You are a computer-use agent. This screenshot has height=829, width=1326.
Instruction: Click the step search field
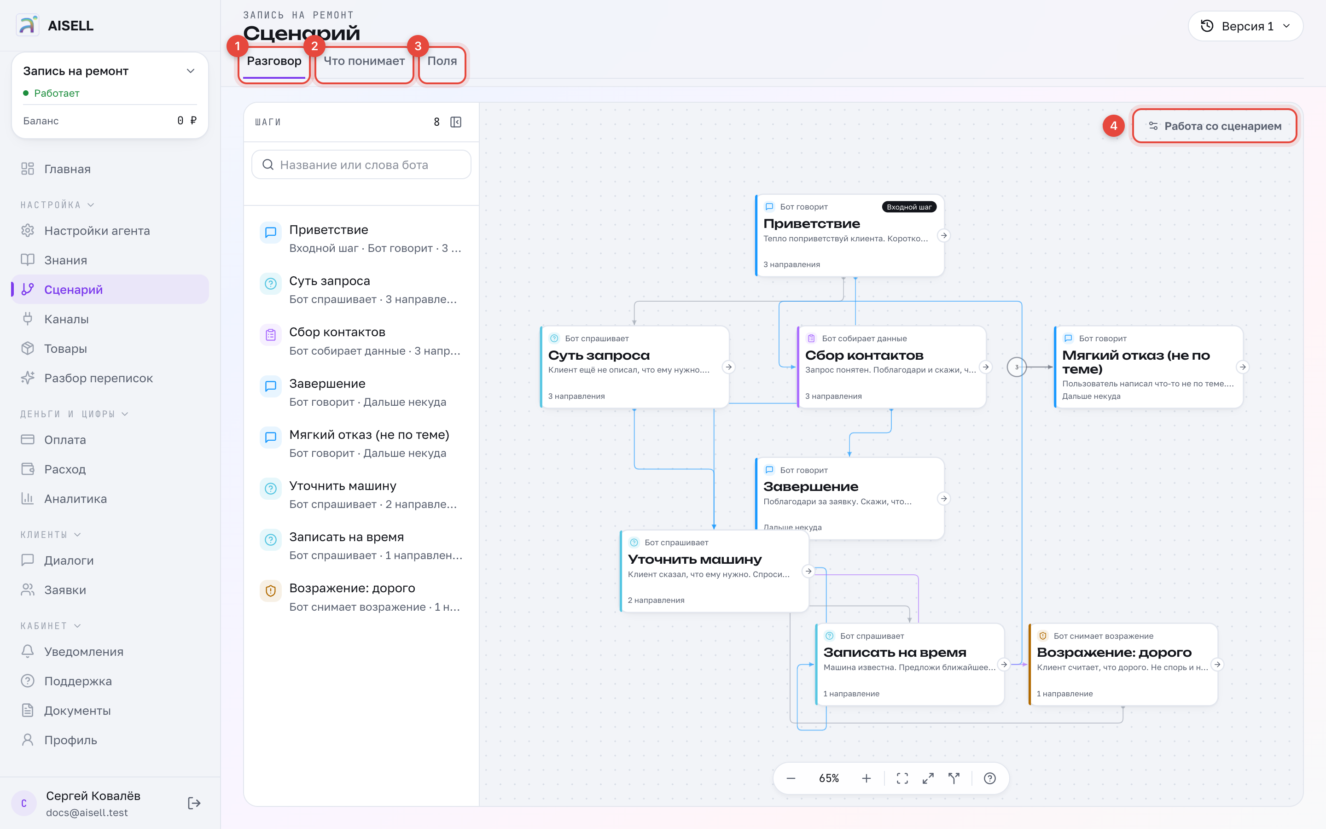361,164
